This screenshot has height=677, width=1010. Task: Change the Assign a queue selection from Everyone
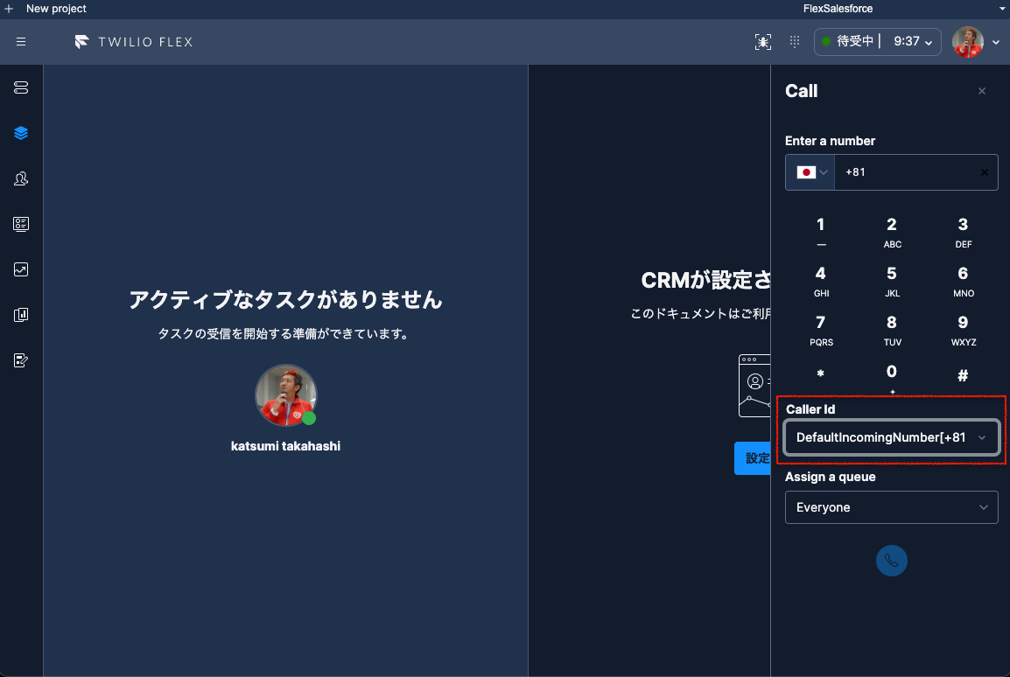point(891,507)
